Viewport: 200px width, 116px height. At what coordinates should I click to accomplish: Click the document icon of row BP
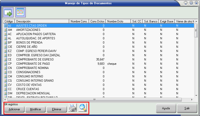click(6, 42)
